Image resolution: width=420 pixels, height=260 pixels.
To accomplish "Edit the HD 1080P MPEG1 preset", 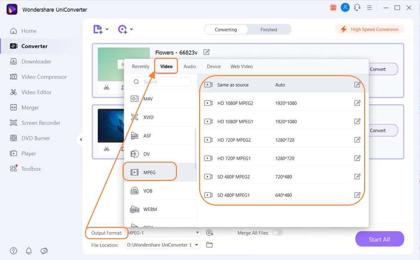I will [357, 122].
